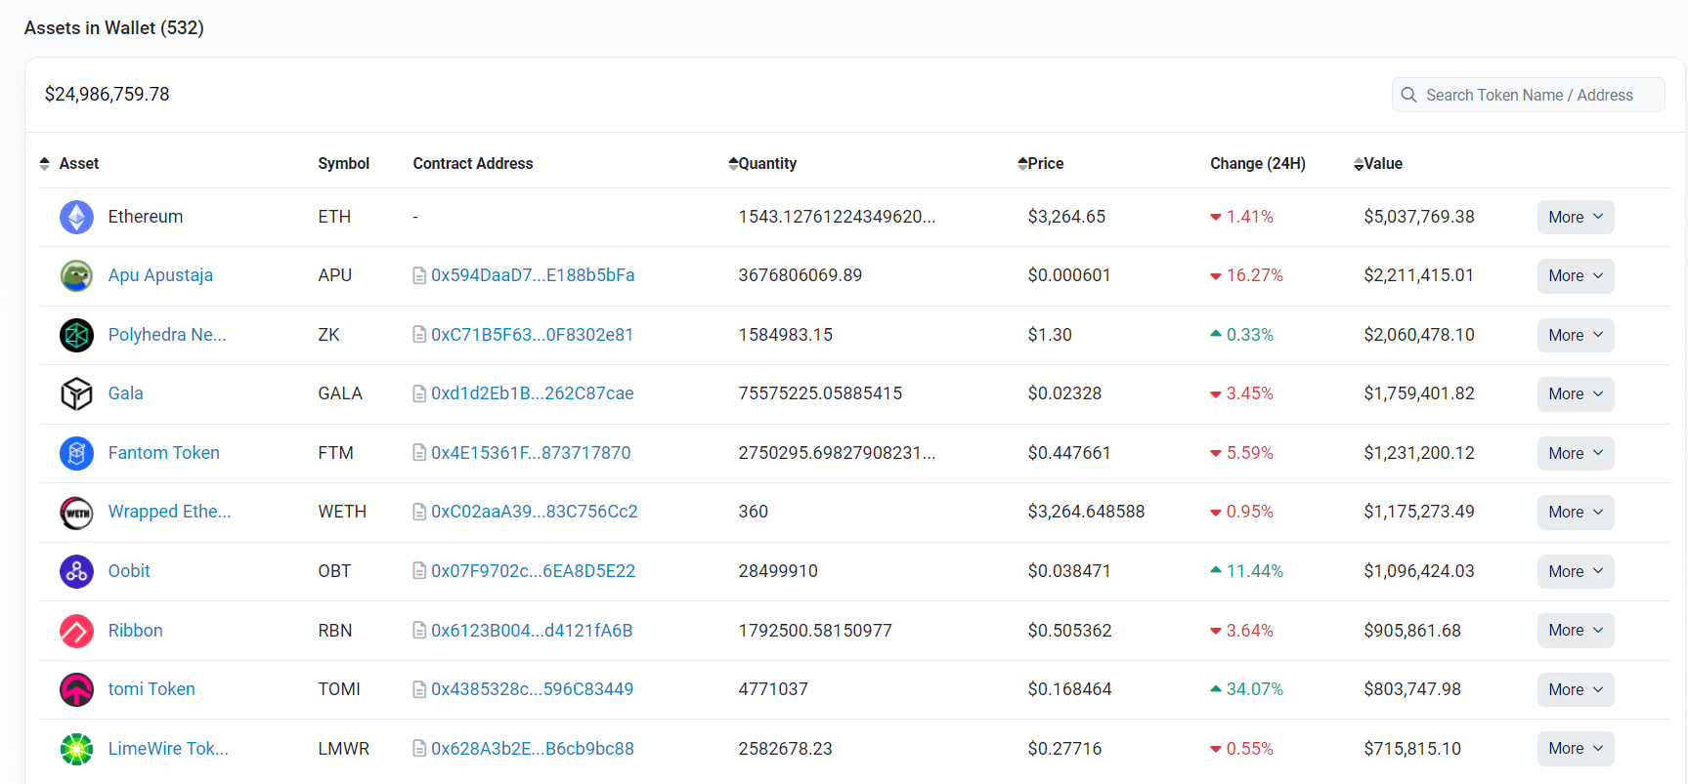Viewport: 1688px width, 784px height.
Task: Expand the More dropdown for Ethereum
Action: [1576, 217]
